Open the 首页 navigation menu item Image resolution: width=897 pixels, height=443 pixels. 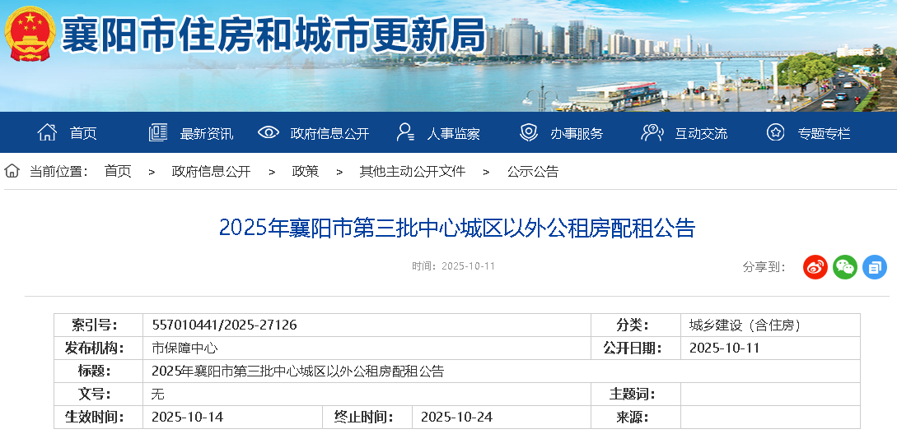coord(83,133)
